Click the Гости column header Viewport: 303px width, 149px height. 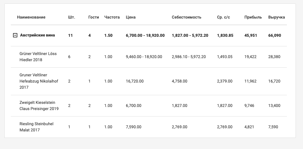coord(94,17)
